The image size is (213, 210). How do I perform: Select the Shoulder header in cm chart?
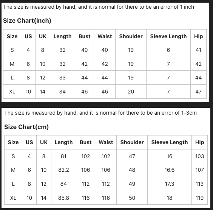click(132, 142)
